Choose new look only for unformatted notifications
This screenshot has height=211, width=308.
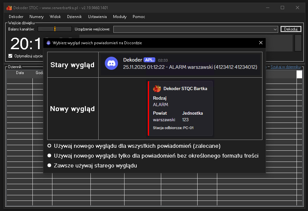[x=49, y=155]
